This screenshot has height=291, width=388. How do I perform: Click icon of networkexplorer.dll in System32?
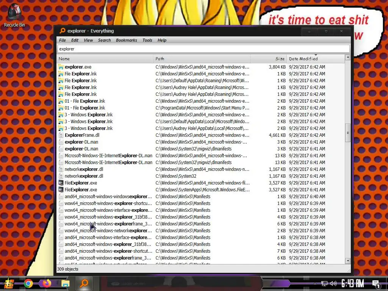[61, 176]
